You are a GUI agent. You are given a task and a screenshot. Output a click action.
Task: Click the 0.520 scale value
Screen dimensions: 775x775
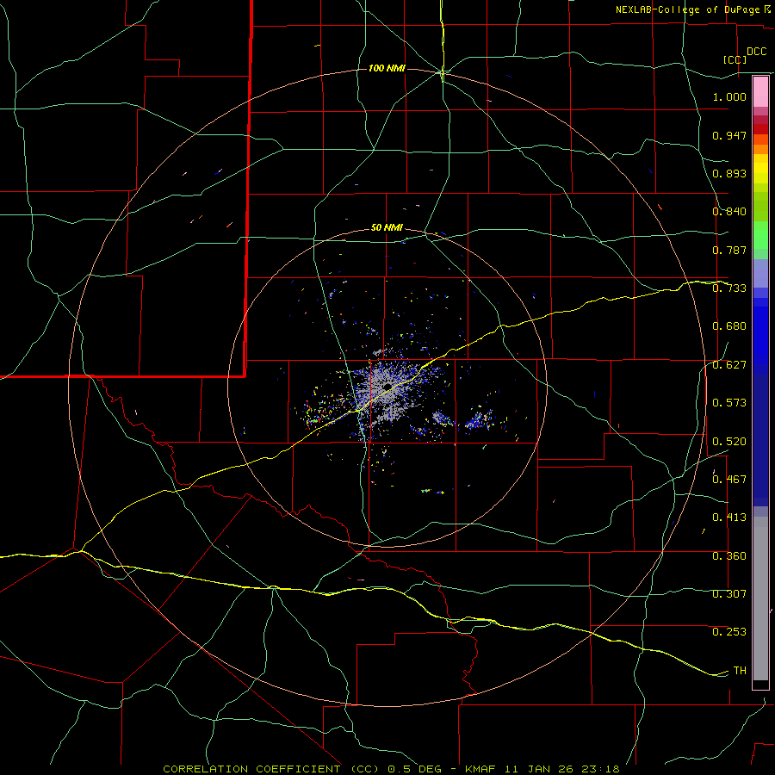729,442
